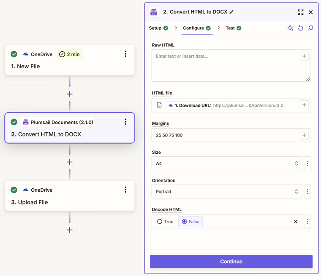321x276 pixels.
Task: Rename step using the pencil edit icon
Action: (231, 12)
